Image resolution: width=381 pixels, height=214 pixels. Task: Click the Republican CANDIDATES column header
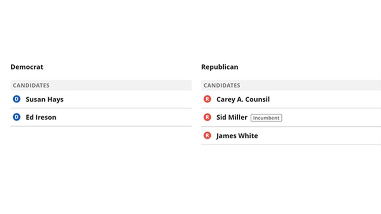click(x=291, y=85)
